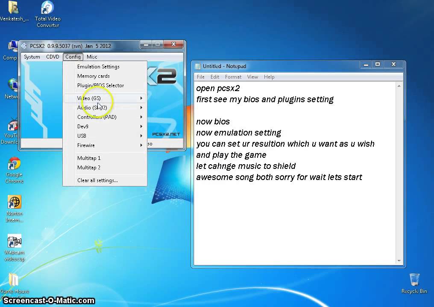Minimize the PCSX2 window
The height and width of the screenshot is (307, 434).
(x=146, y=44)
